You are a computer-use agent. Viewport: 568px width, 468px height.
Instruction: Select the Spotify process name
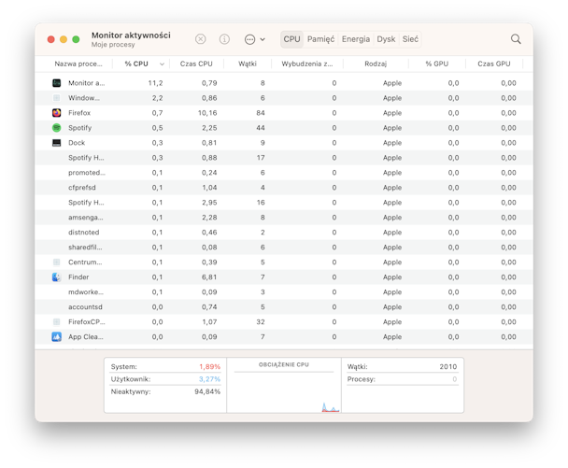click(80, 128)
